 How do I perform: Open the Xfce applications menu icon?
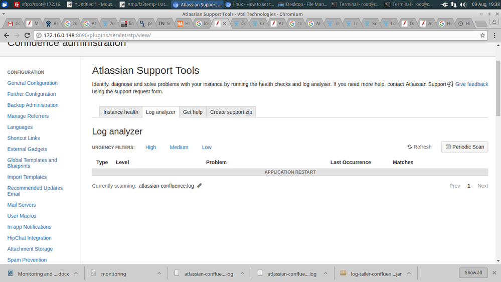[5, 4]
